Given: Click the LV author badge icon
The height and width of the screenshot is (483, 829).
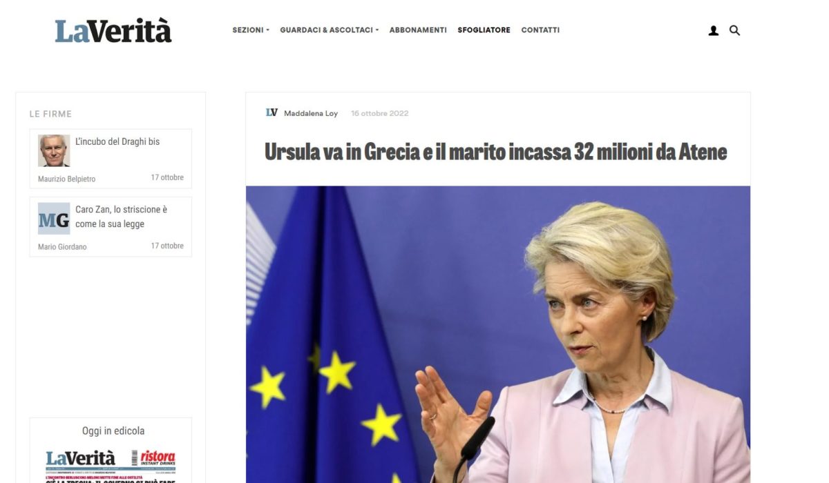Looking at the screenshot, I should pyautogui.click(x=271, y=112).
